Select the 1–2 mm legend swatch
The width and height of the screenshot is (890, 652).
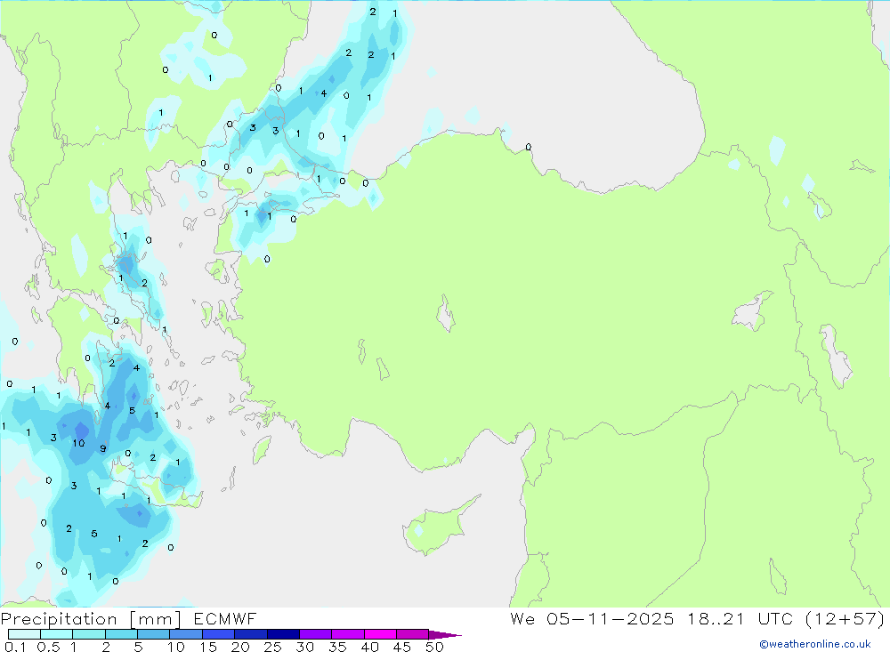tap(89, 634)
